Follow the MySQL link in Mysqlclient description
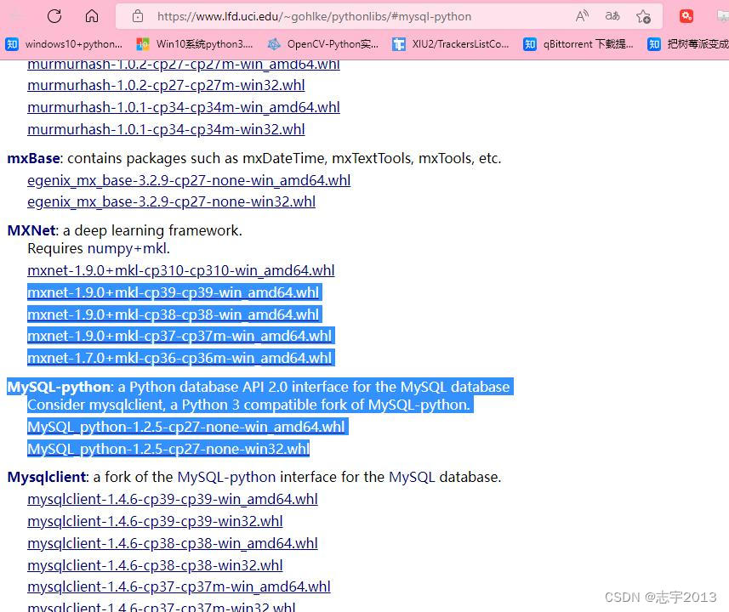 (412, 477)
